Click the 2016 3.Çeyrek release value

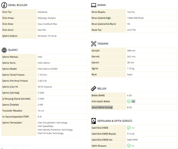[45, 87]
